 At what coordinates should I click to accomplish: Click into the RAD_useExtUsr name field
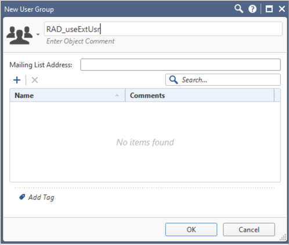pos(163,29)
